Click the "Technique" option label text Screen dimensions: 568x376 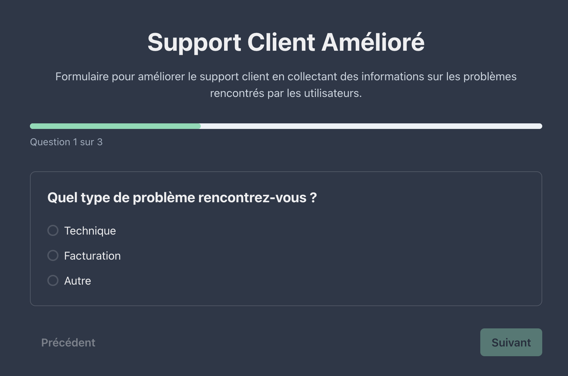(90, 231)
